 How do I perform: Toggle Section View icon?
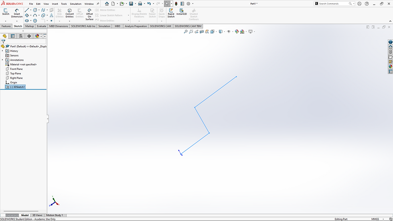(202, 32)
